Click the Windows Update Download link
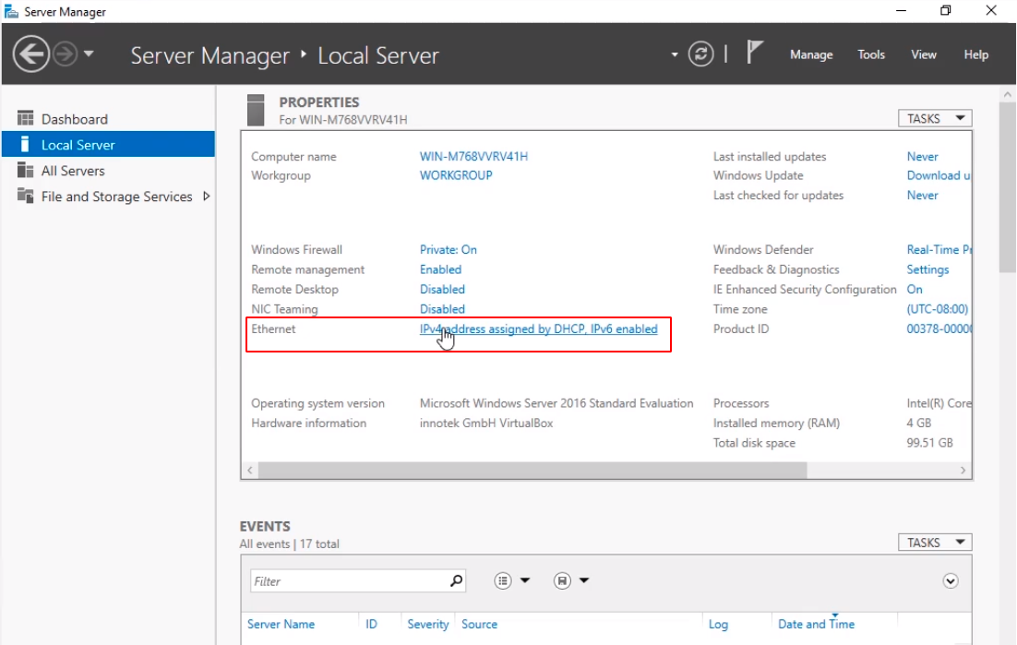 pos(939,175)
